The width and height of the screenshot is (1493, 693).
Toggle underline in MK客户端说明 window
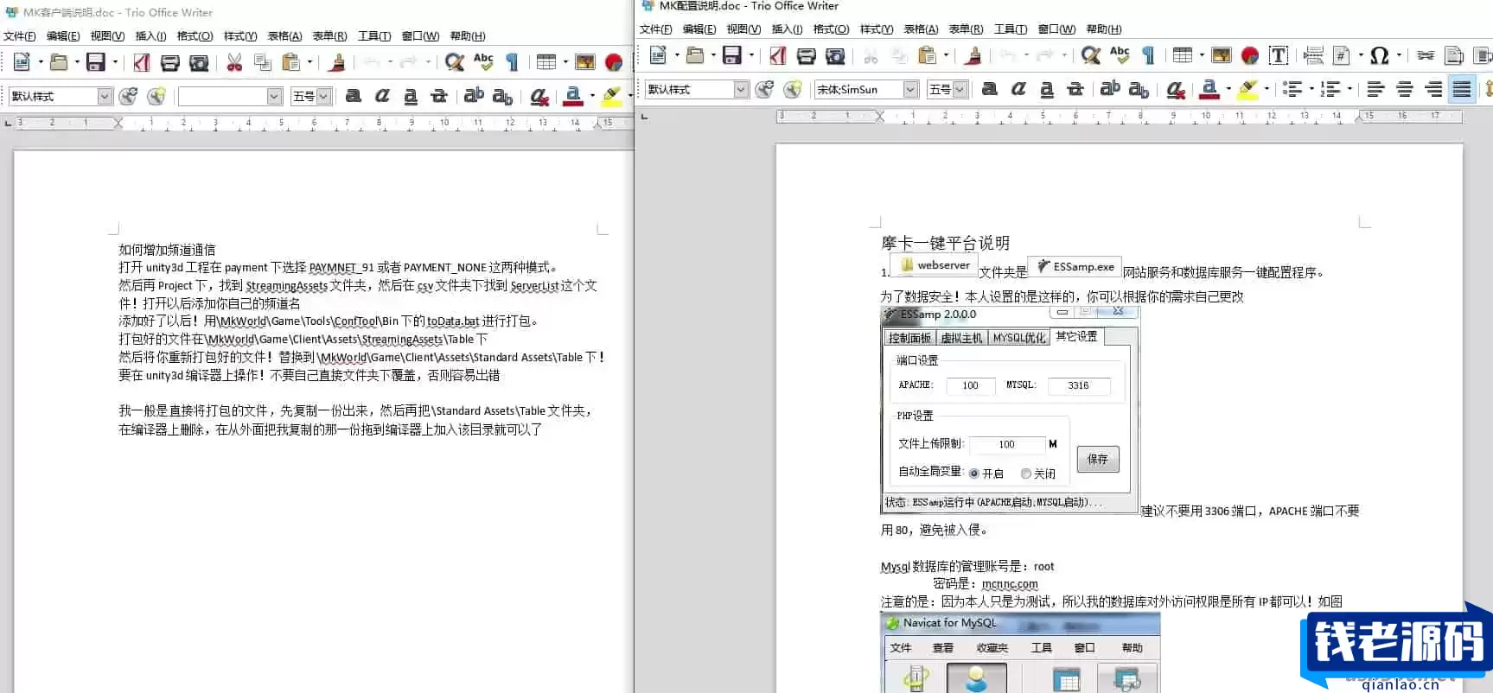(411, 96)
